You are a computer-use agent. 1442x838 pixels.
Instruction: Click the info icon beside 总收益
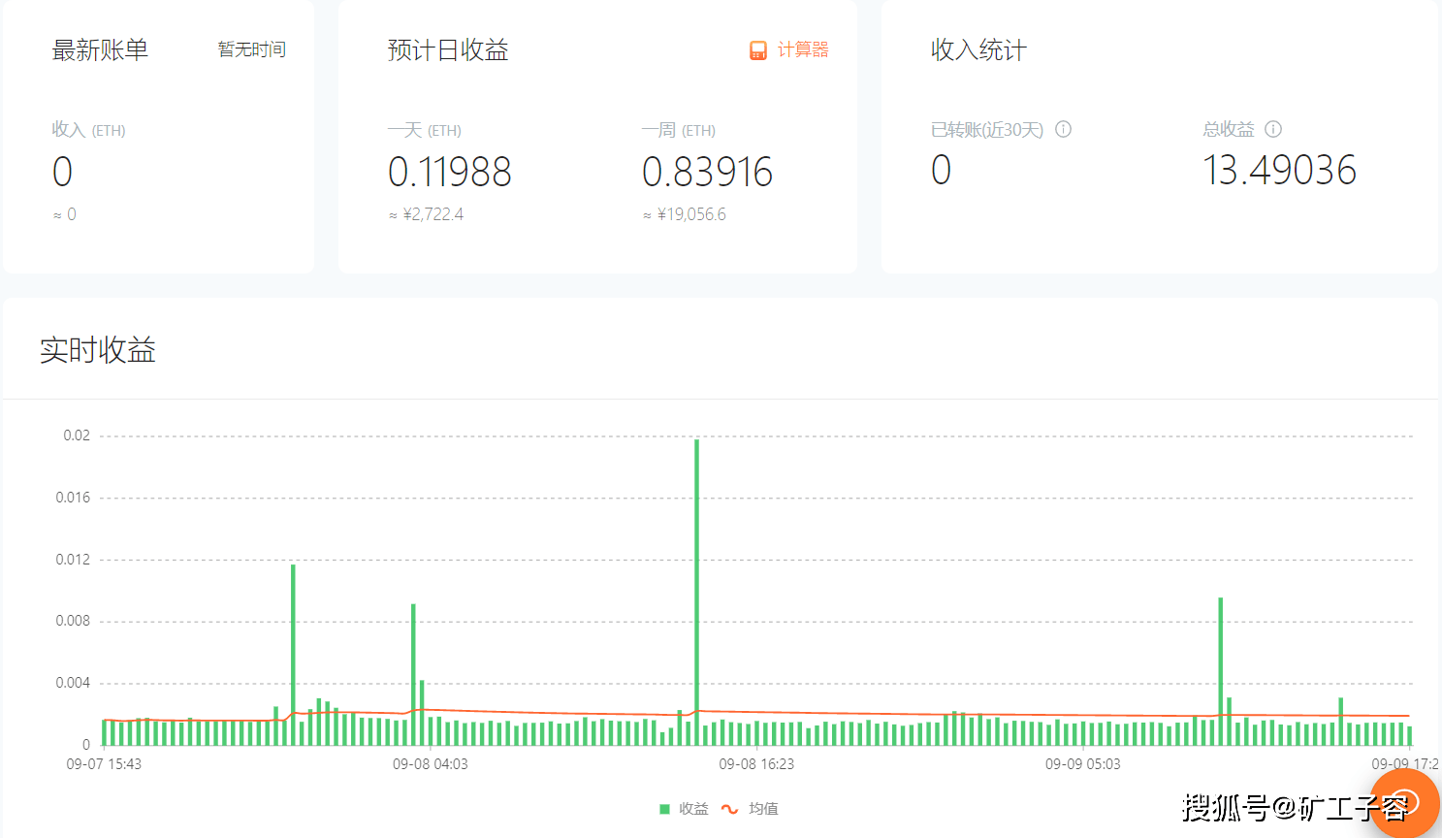(1274, 129)
